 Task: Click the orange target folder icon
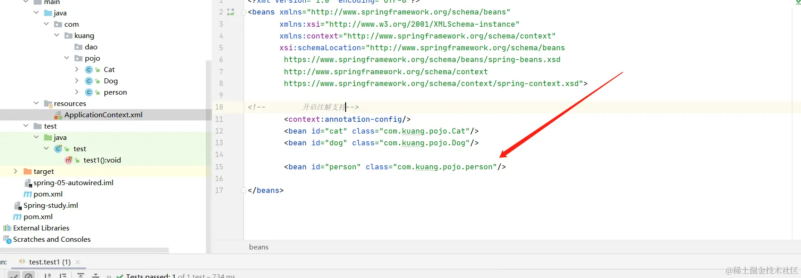[x=28, y=172]
